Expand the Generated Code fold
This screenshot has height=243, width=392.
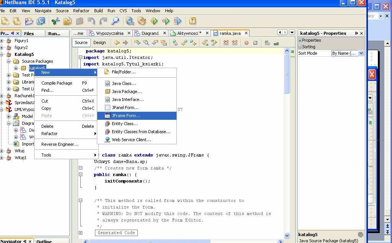click(x=80, y=233)
